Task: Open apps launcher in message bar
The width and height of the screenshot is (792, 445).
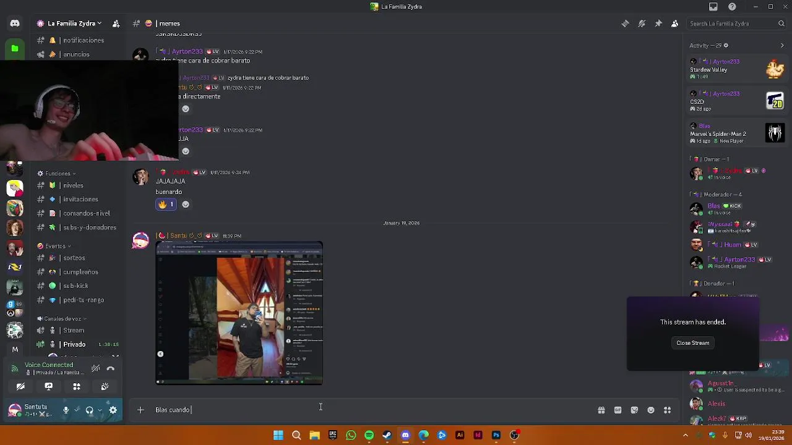Action: click(x=668, y=410)
